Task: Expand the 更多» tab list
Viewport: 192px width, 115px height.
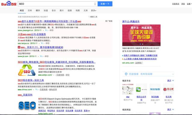Action: pos(94,11)
